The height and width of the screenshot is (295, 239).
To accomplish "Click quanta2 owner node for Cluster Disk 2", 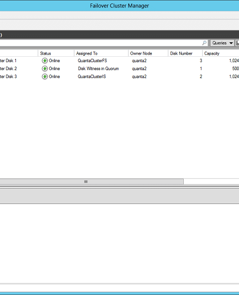I will 139,69.
